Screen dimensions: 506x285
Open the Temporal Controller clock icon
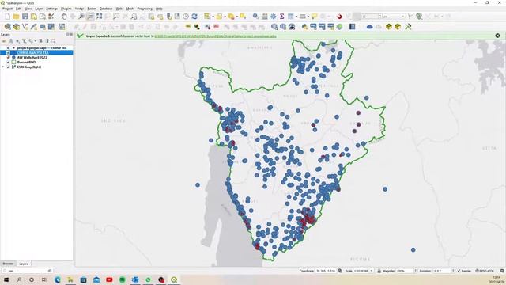(x=186, y=17)
